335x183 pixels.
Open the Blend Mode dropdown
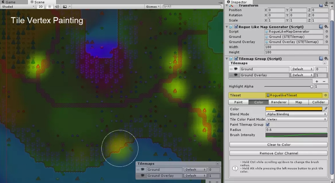pos(296,114)
